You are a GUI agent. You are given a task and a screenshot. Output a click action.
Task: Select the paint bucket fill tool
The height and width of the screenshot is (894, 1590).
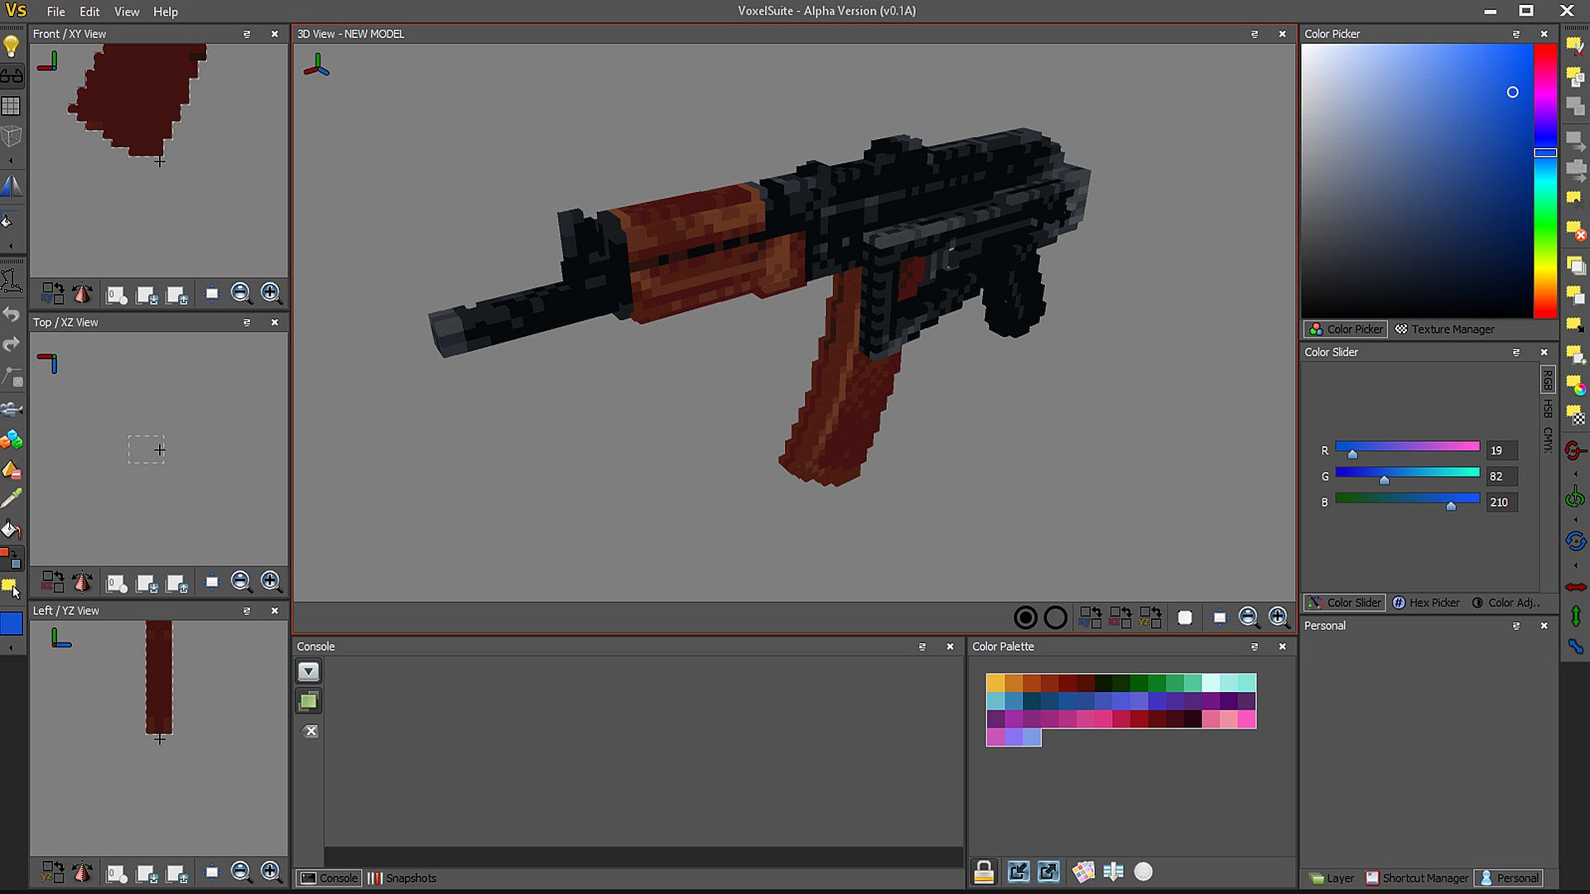pos(12,530)
